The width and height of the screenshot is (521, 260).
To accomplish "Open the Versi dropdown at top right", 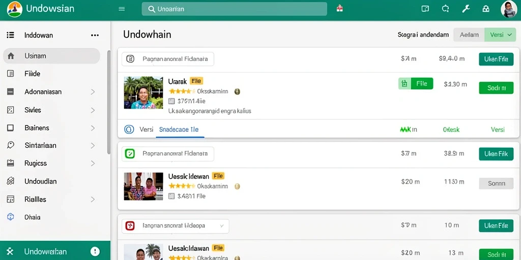I will (500, 35).
